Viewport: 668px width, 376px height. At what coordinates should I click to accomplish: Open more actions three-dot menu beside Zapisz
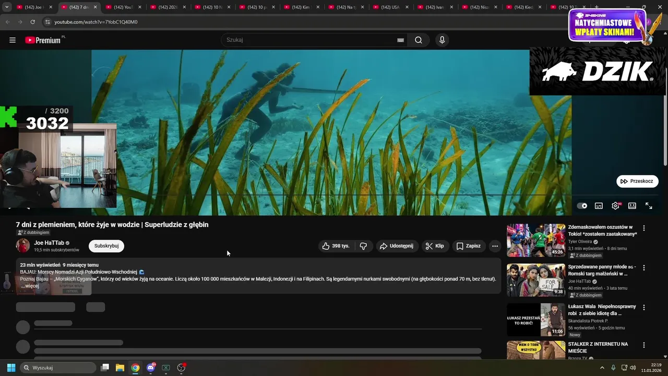point(495,246)
